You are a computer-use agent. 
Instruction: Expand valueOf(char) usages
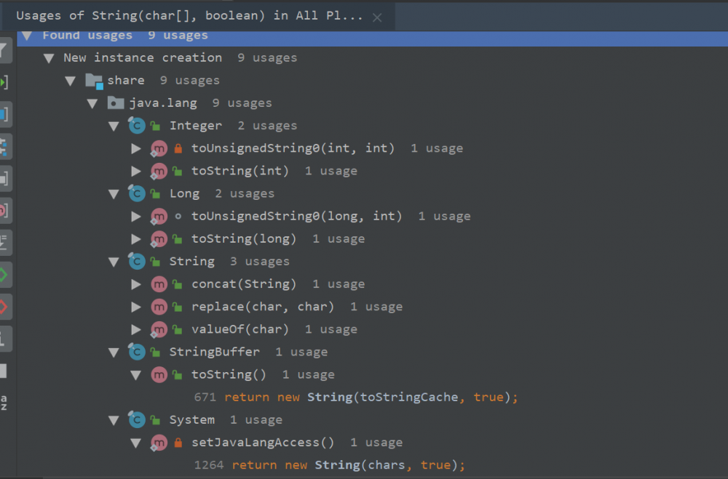click(x=136, y=330)
